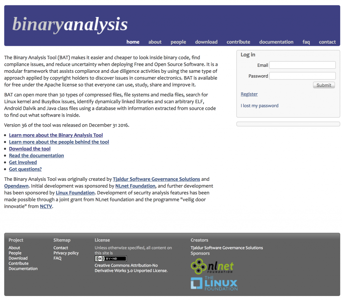Screen dimensions: 342x300
Task: Visit the Tjaldur Software Governance Solutions body link
Action: click(156, 179)
